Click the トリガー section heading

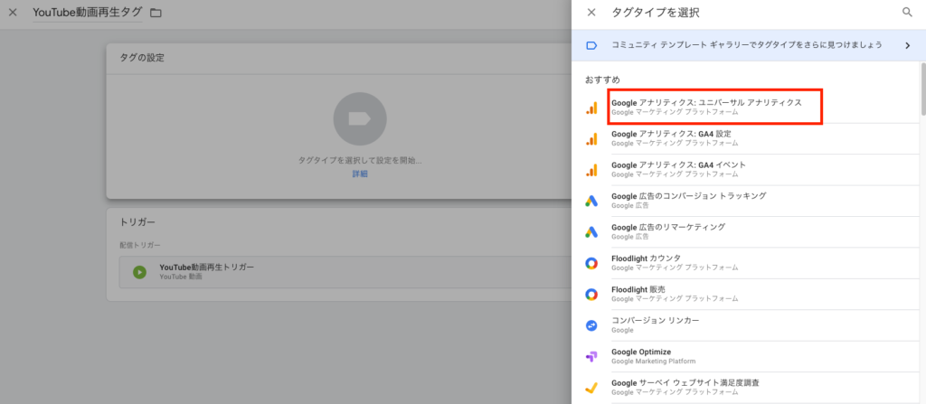137,222
